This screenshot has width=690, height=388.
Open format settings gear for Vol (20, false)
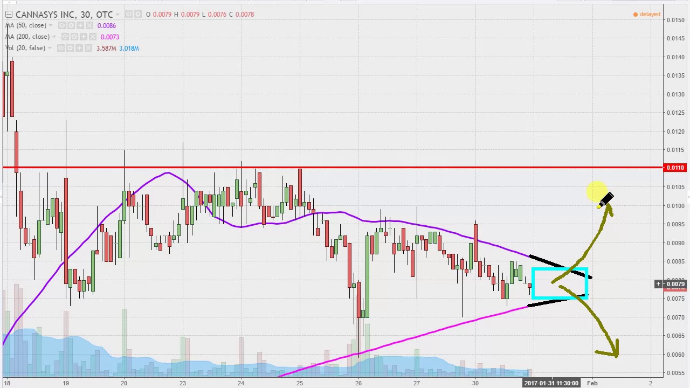(x=70, y=48)
